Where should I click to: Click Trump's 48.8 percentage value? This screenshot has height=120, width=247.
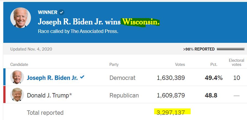211,95
